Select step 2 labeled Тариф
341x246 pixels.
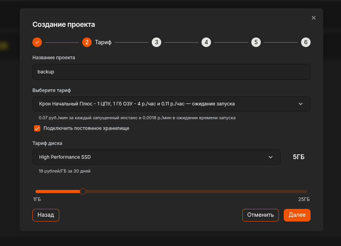pos(87,42)
